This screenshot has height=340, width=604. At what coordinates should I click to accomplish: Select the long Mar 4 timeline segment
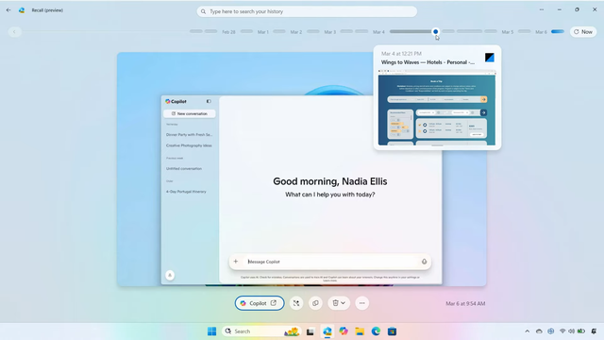coord(411,31)
